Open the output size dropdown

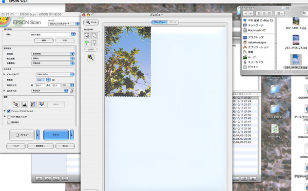point(50,91)
